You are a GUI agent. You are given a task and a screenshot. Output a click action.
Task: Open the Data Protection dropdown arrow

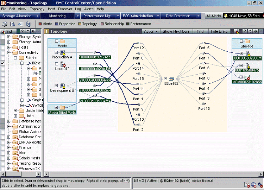(198, 16)
